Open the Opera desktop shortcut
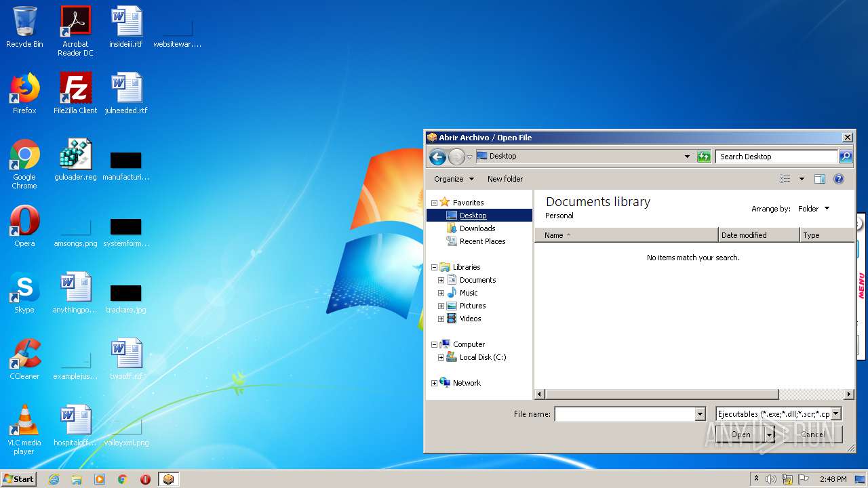868x488 pixels. (x=24, y=226)
